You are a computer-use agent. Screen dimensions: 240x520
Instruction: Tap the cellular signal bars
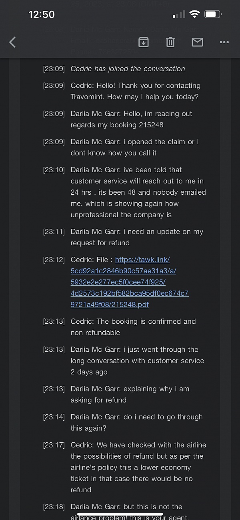(x=179, y=15)
